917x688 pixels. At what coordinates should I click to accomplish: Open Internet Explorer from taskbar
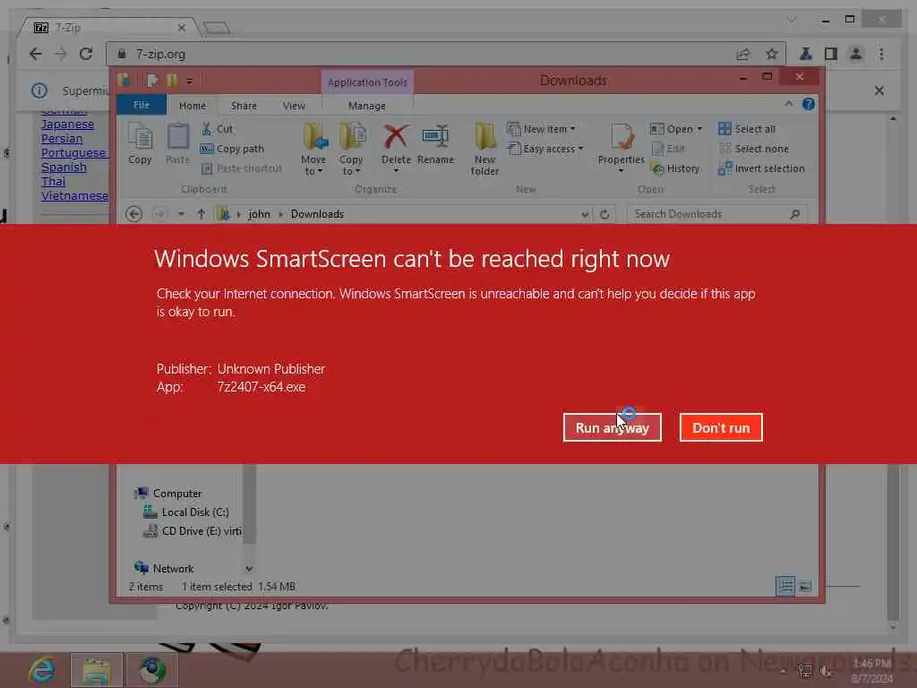41,670
